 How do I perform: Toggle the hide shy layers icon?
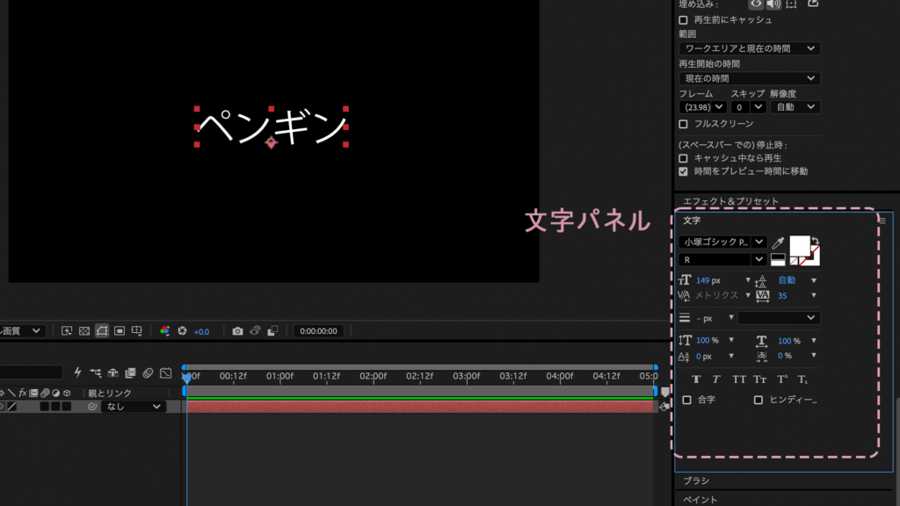tap(113, 372)
